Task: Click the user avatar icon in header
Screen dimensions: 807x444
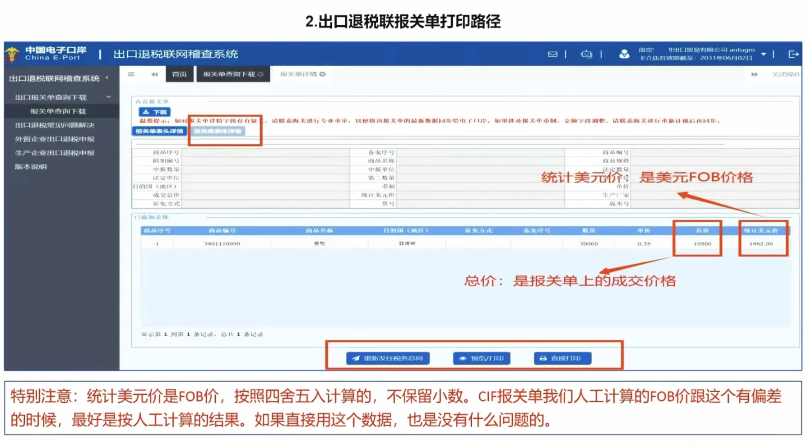Action: 625,54
